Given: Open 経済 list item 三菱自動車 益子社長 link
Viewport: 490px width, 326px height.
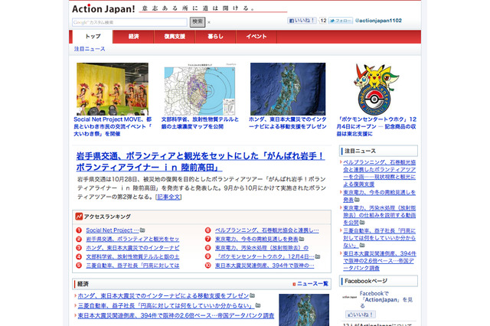Looking at the screenshot, I should click(x=165, y=305).
